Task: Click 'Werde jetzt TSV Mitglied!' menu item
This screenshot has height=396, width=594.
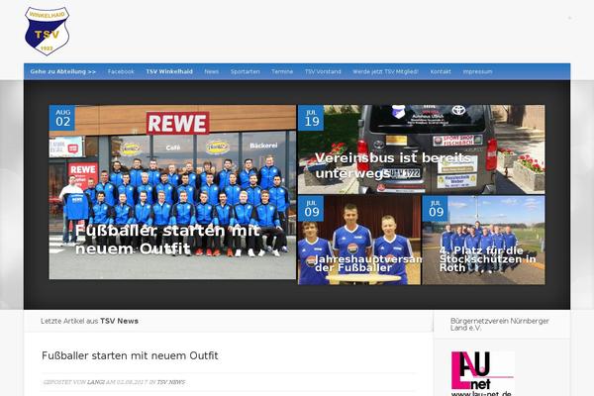Action: click(x=385, y=71)
